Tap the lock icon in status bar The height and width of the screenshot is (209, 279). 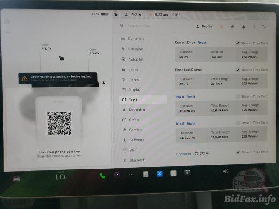[116, 14]
